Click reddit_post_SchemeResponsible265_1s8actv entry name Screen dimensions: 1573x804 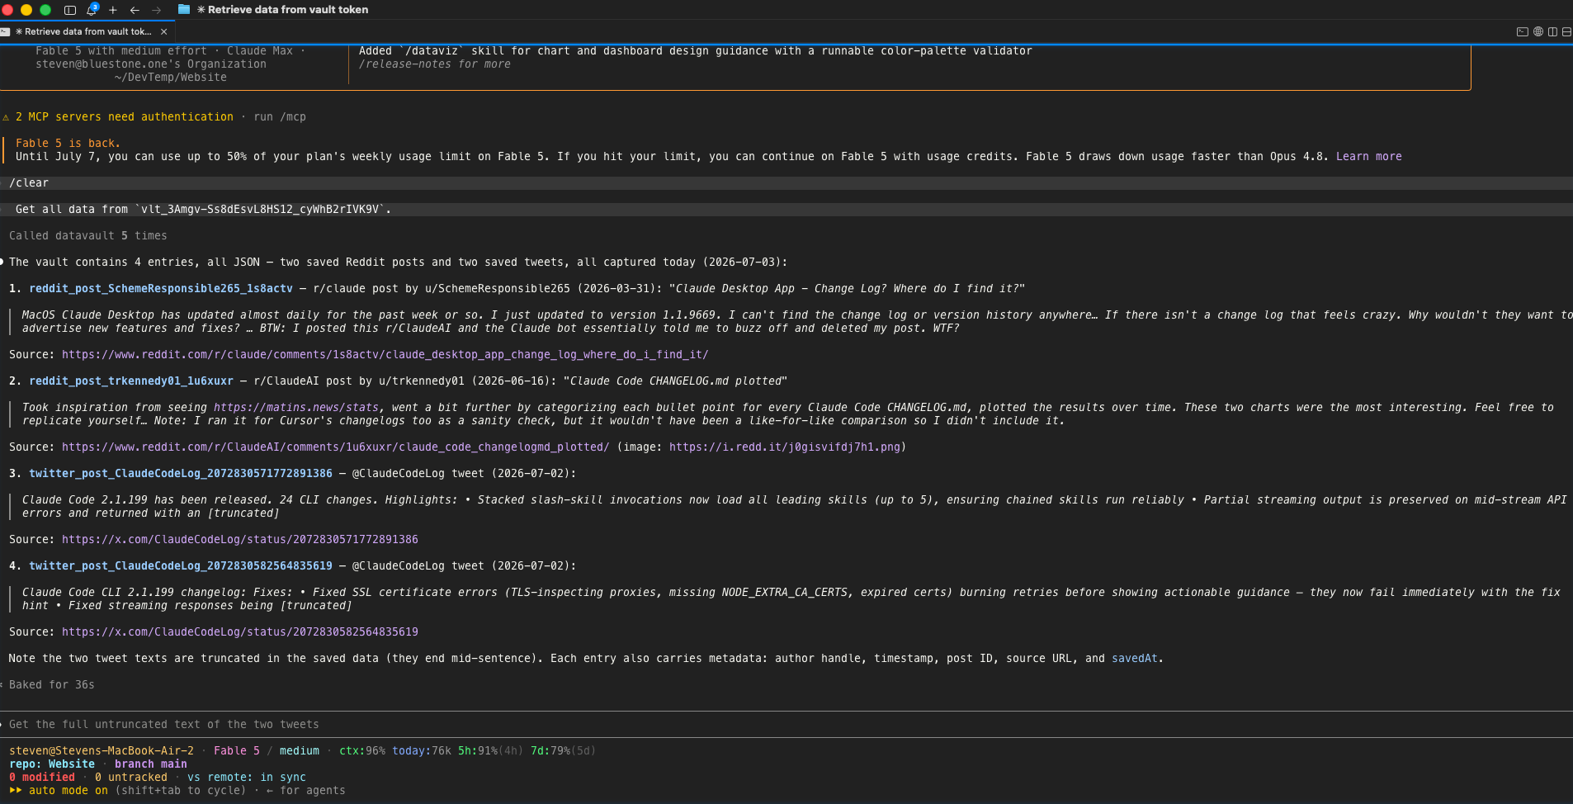pyautogui.click(x=161, y=288)
